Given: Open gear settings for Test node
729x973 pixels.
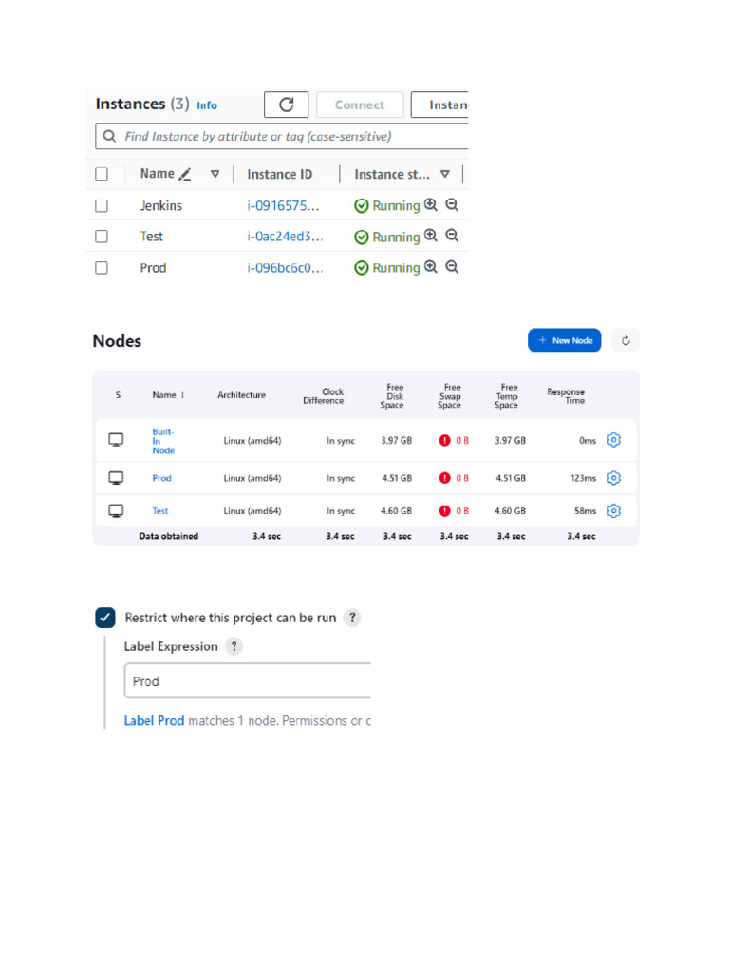Looking at the screenshot, I should [x=613, y=511].
